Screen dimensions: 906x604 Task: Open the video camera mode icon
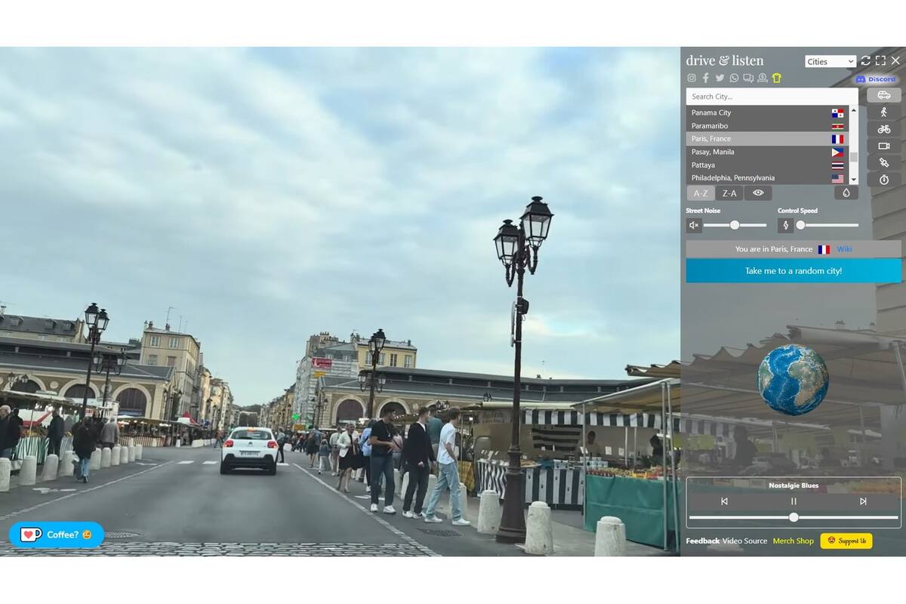(x=883, y=146)
